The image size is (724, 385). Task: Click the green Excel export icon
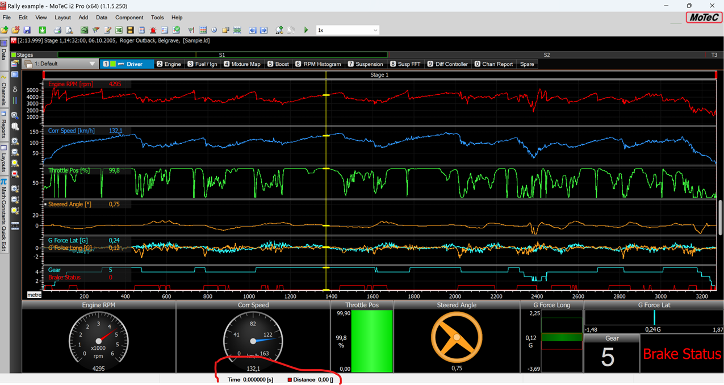pyautogui.click(x=119, y=30)
